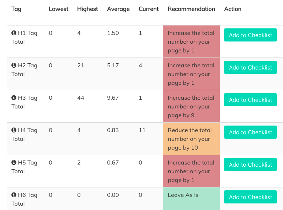The height and width of the screenshot is (210, 283).
Task: Click the H6 Tag Total info icon
Action: point(14,195)
